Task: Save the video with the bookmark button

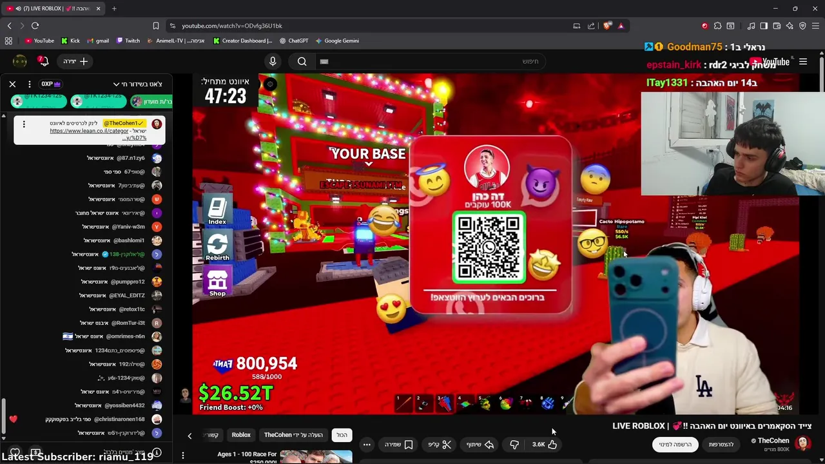Action: coord(398,444)
